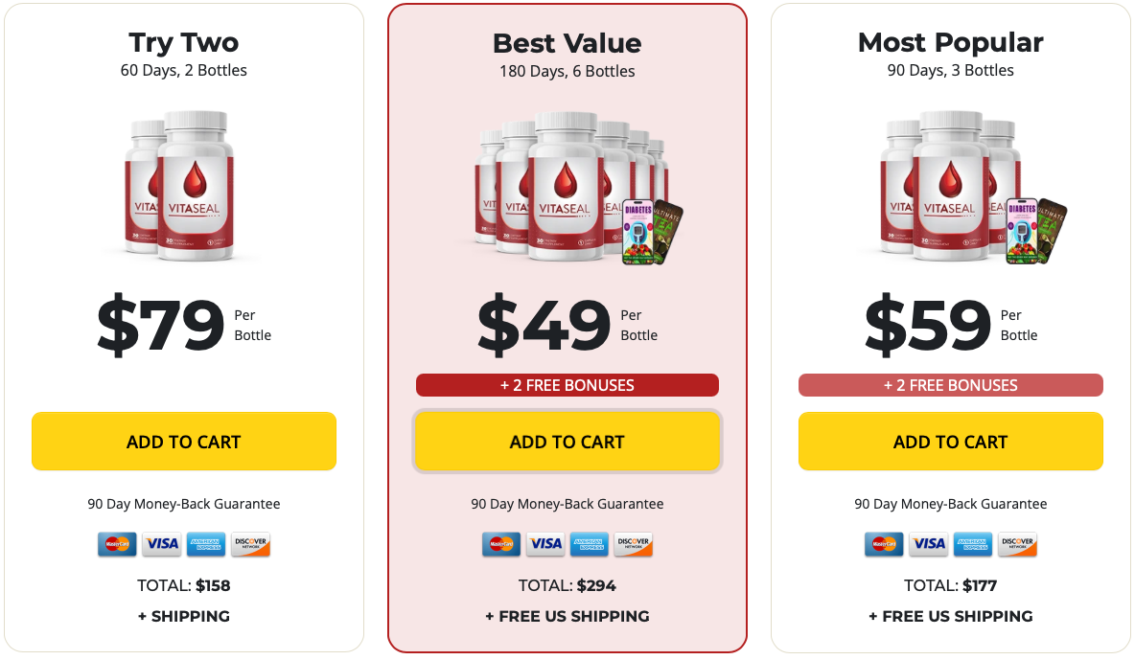Click Add to Cart in the Try Two column
Screen dimensions: 1135x660
[x=183, y=442]
